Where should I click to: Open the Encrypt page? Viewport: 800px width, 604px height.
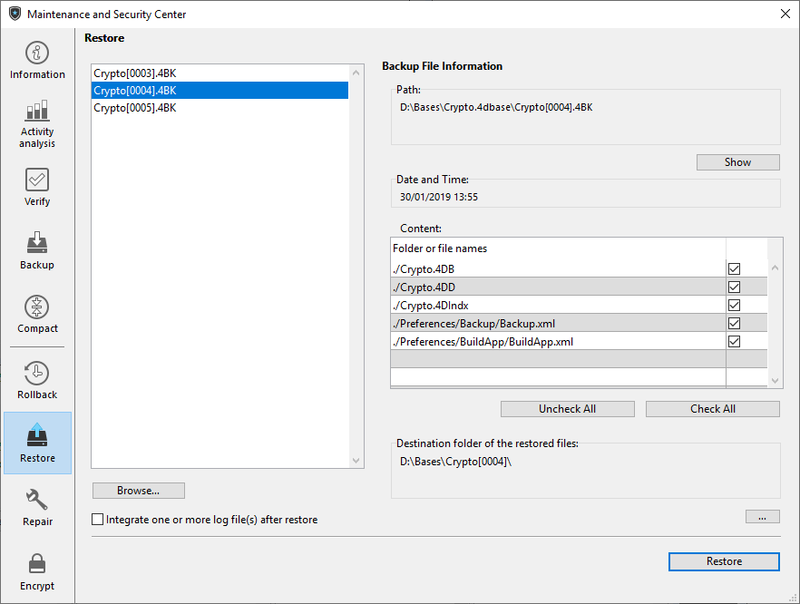click(x=37, y=564)
